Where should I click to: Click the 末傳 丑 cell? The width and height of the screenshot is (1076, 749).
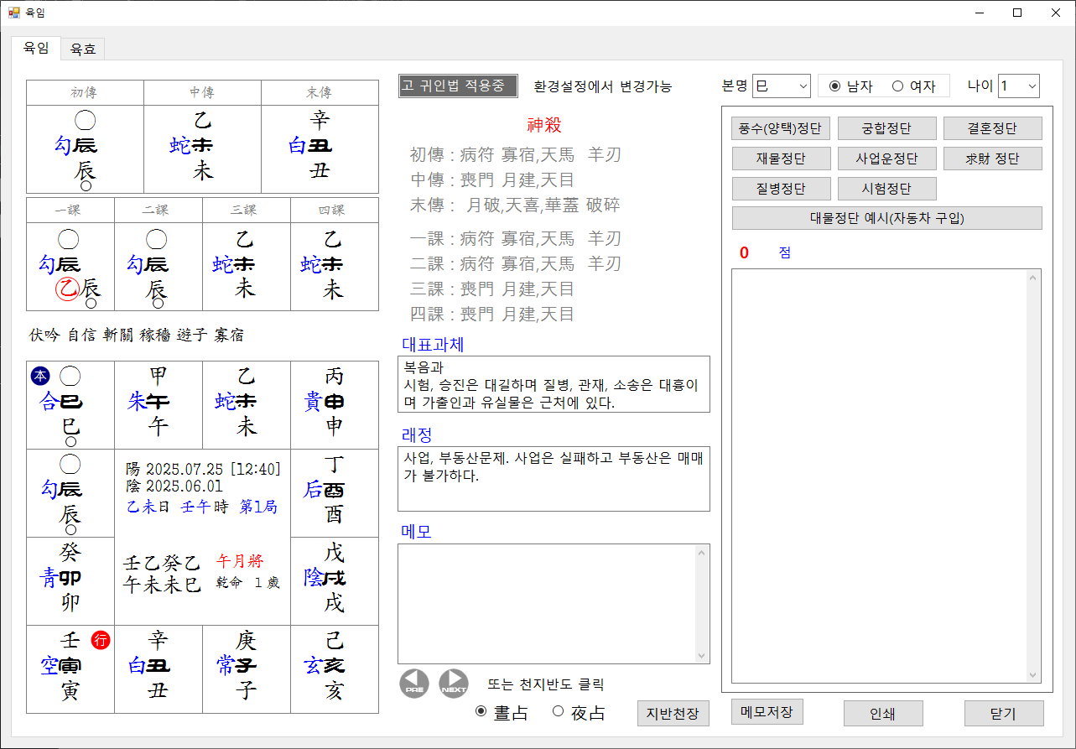point(320,149)
